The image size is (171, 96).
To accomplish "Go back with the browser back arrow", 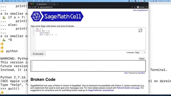I will 30,7.
